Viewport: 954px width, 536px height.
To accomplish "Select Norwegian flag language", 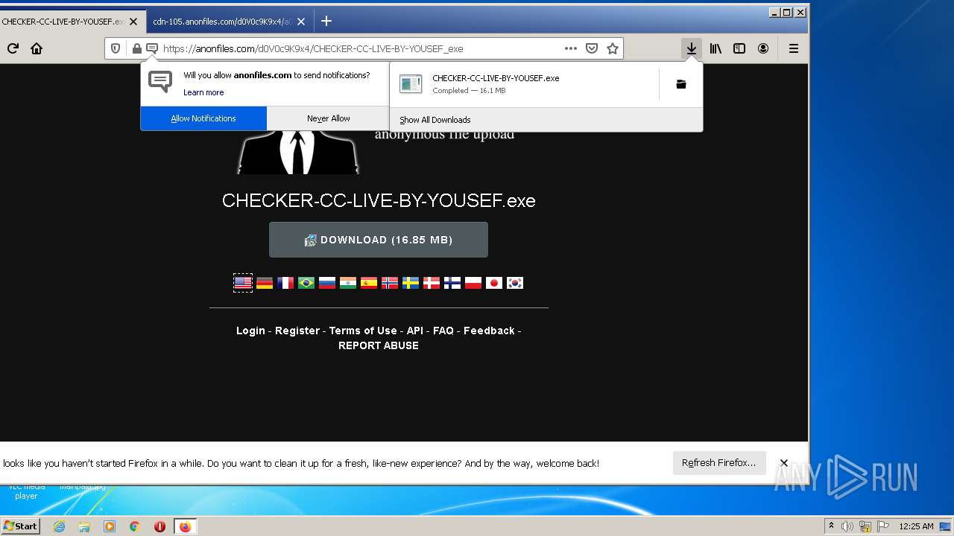I will [390, 283].
